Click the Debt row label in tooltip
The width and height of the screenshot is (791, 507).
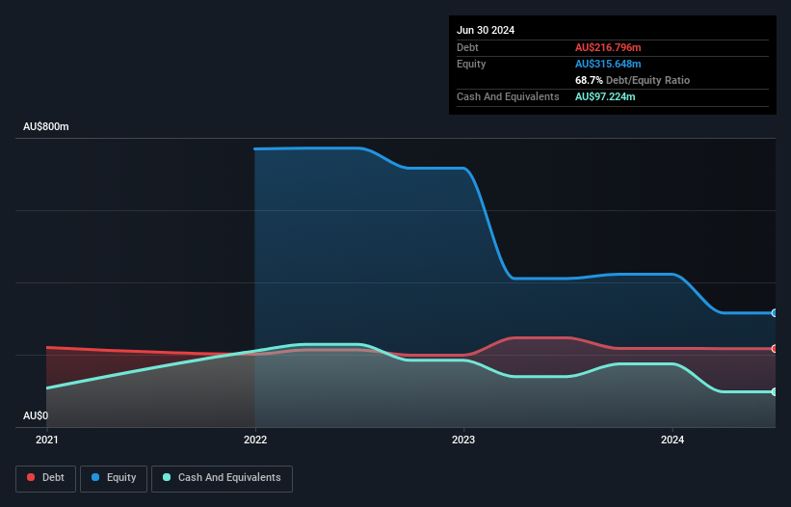tap(467, 47)
